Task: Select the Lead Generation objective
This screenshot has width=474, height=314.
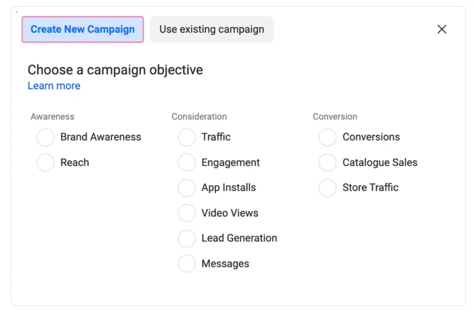Action: (x=187, y=238)
